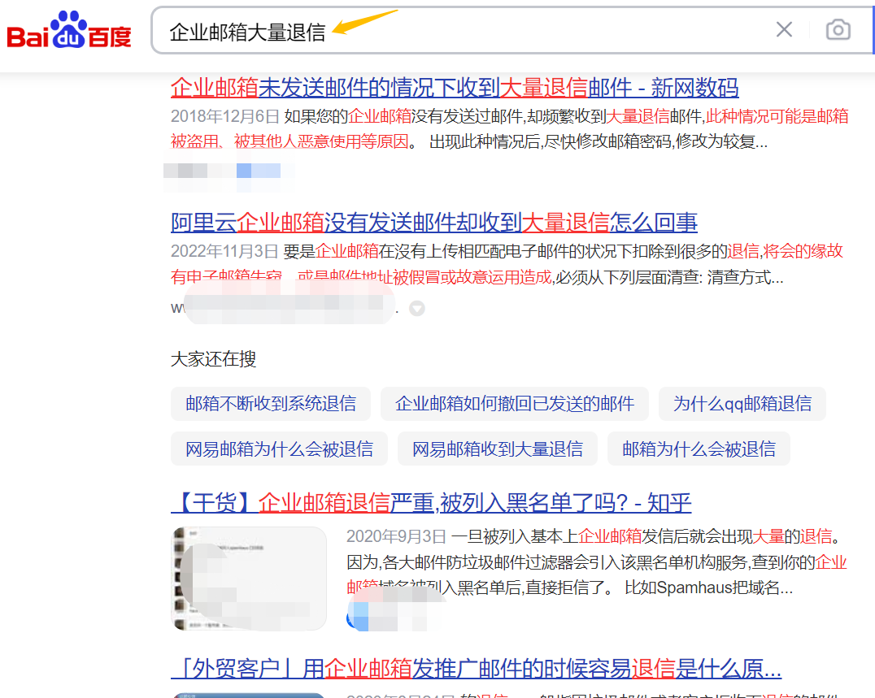Clear the search box with the X icon

(784, 29)
